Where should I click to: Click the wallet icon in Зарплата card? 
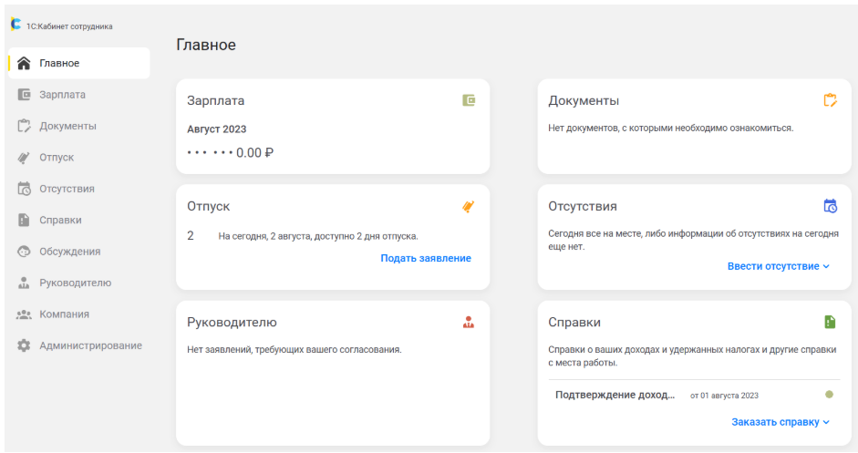coord(469,100)
